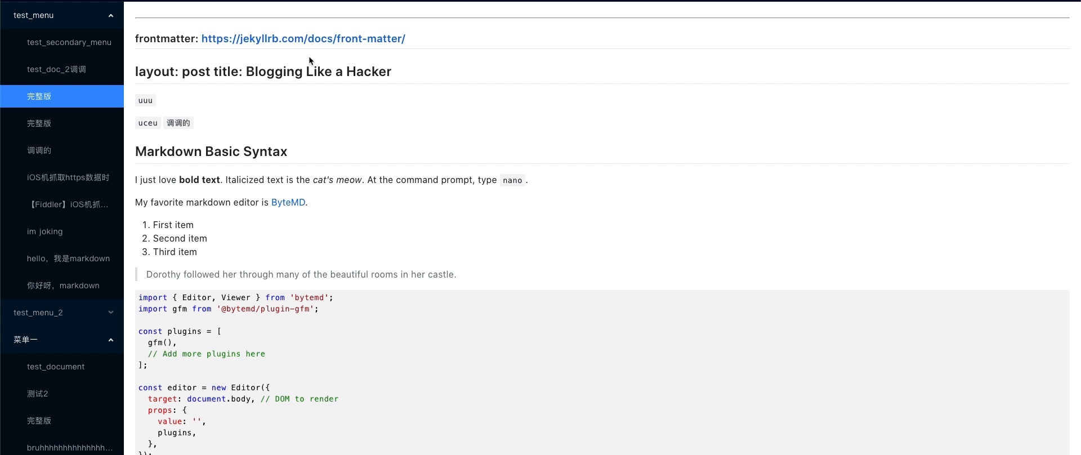Click code line importing '@bytemd/plugin-gfm'

229,309
